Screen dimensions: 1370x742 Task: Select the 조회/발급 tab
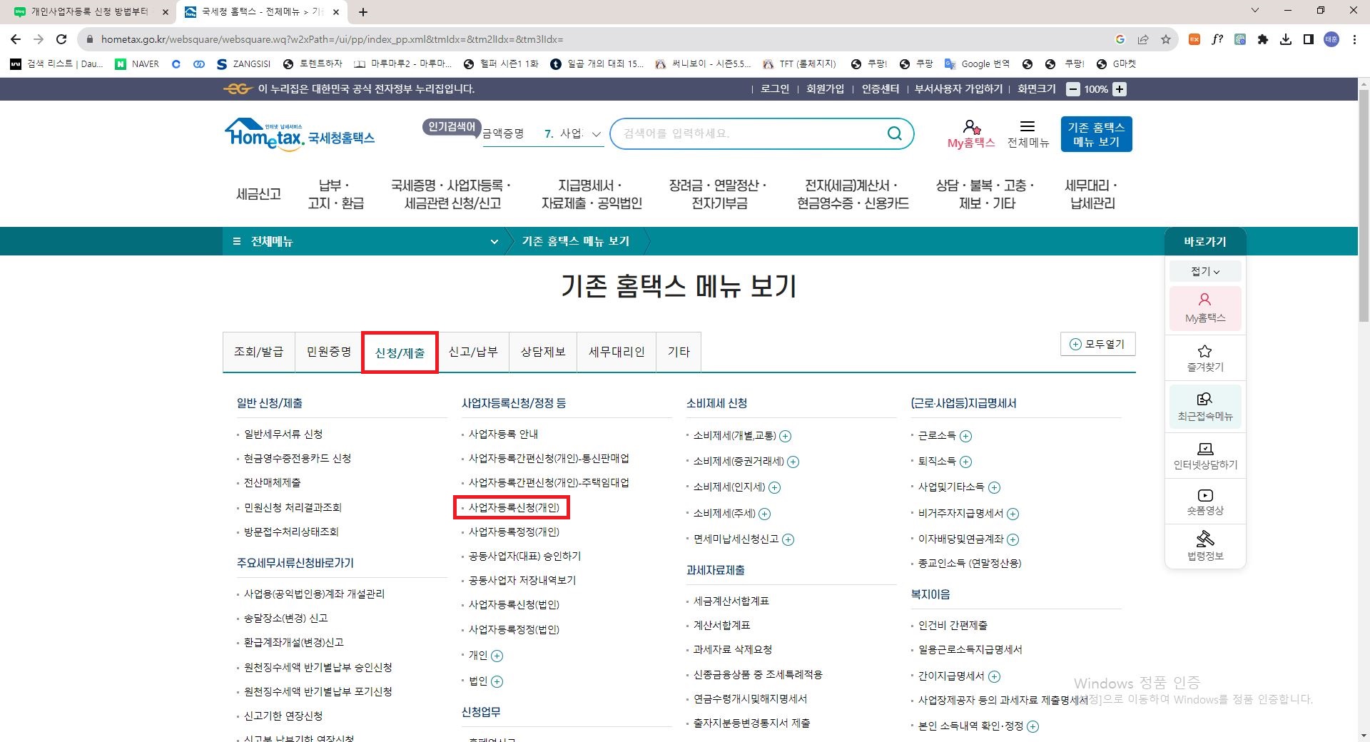tap(258, 352)
